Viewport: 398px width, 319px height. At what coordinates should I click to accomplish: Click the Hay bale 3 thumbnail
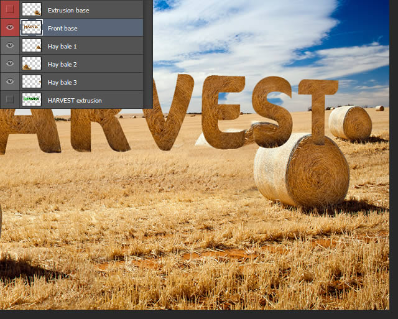tap(32, 81)
